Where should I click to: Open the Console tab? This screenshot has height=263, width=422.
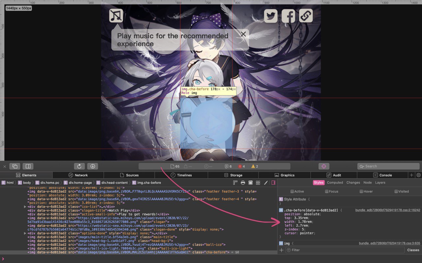[382, 175]
